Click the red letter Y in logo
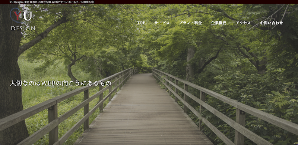 click(17, 16)
